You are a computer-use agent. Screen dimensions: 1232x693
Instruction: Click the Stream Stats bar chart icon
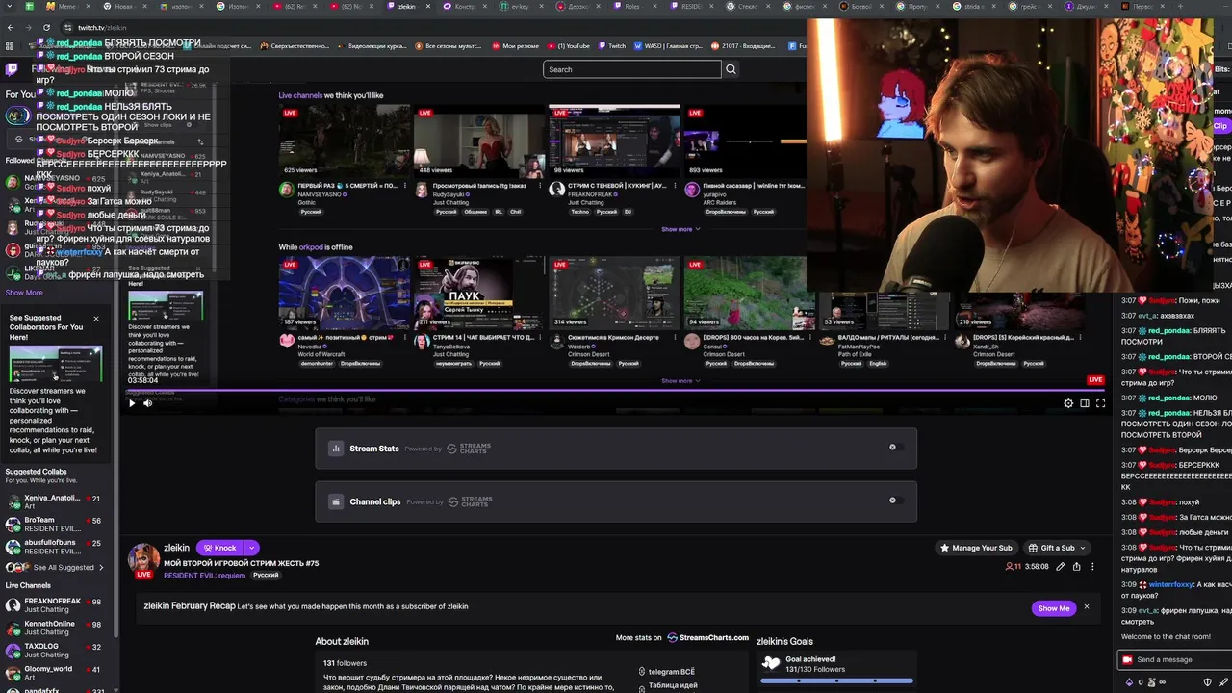[x=336, y=449]
